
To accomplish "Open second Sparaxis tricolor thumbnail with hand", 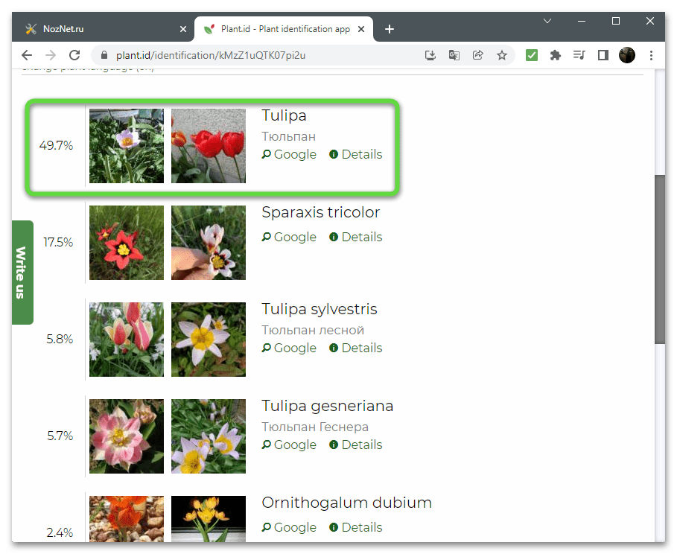I will pyautogui.click(x=209, y=243).
